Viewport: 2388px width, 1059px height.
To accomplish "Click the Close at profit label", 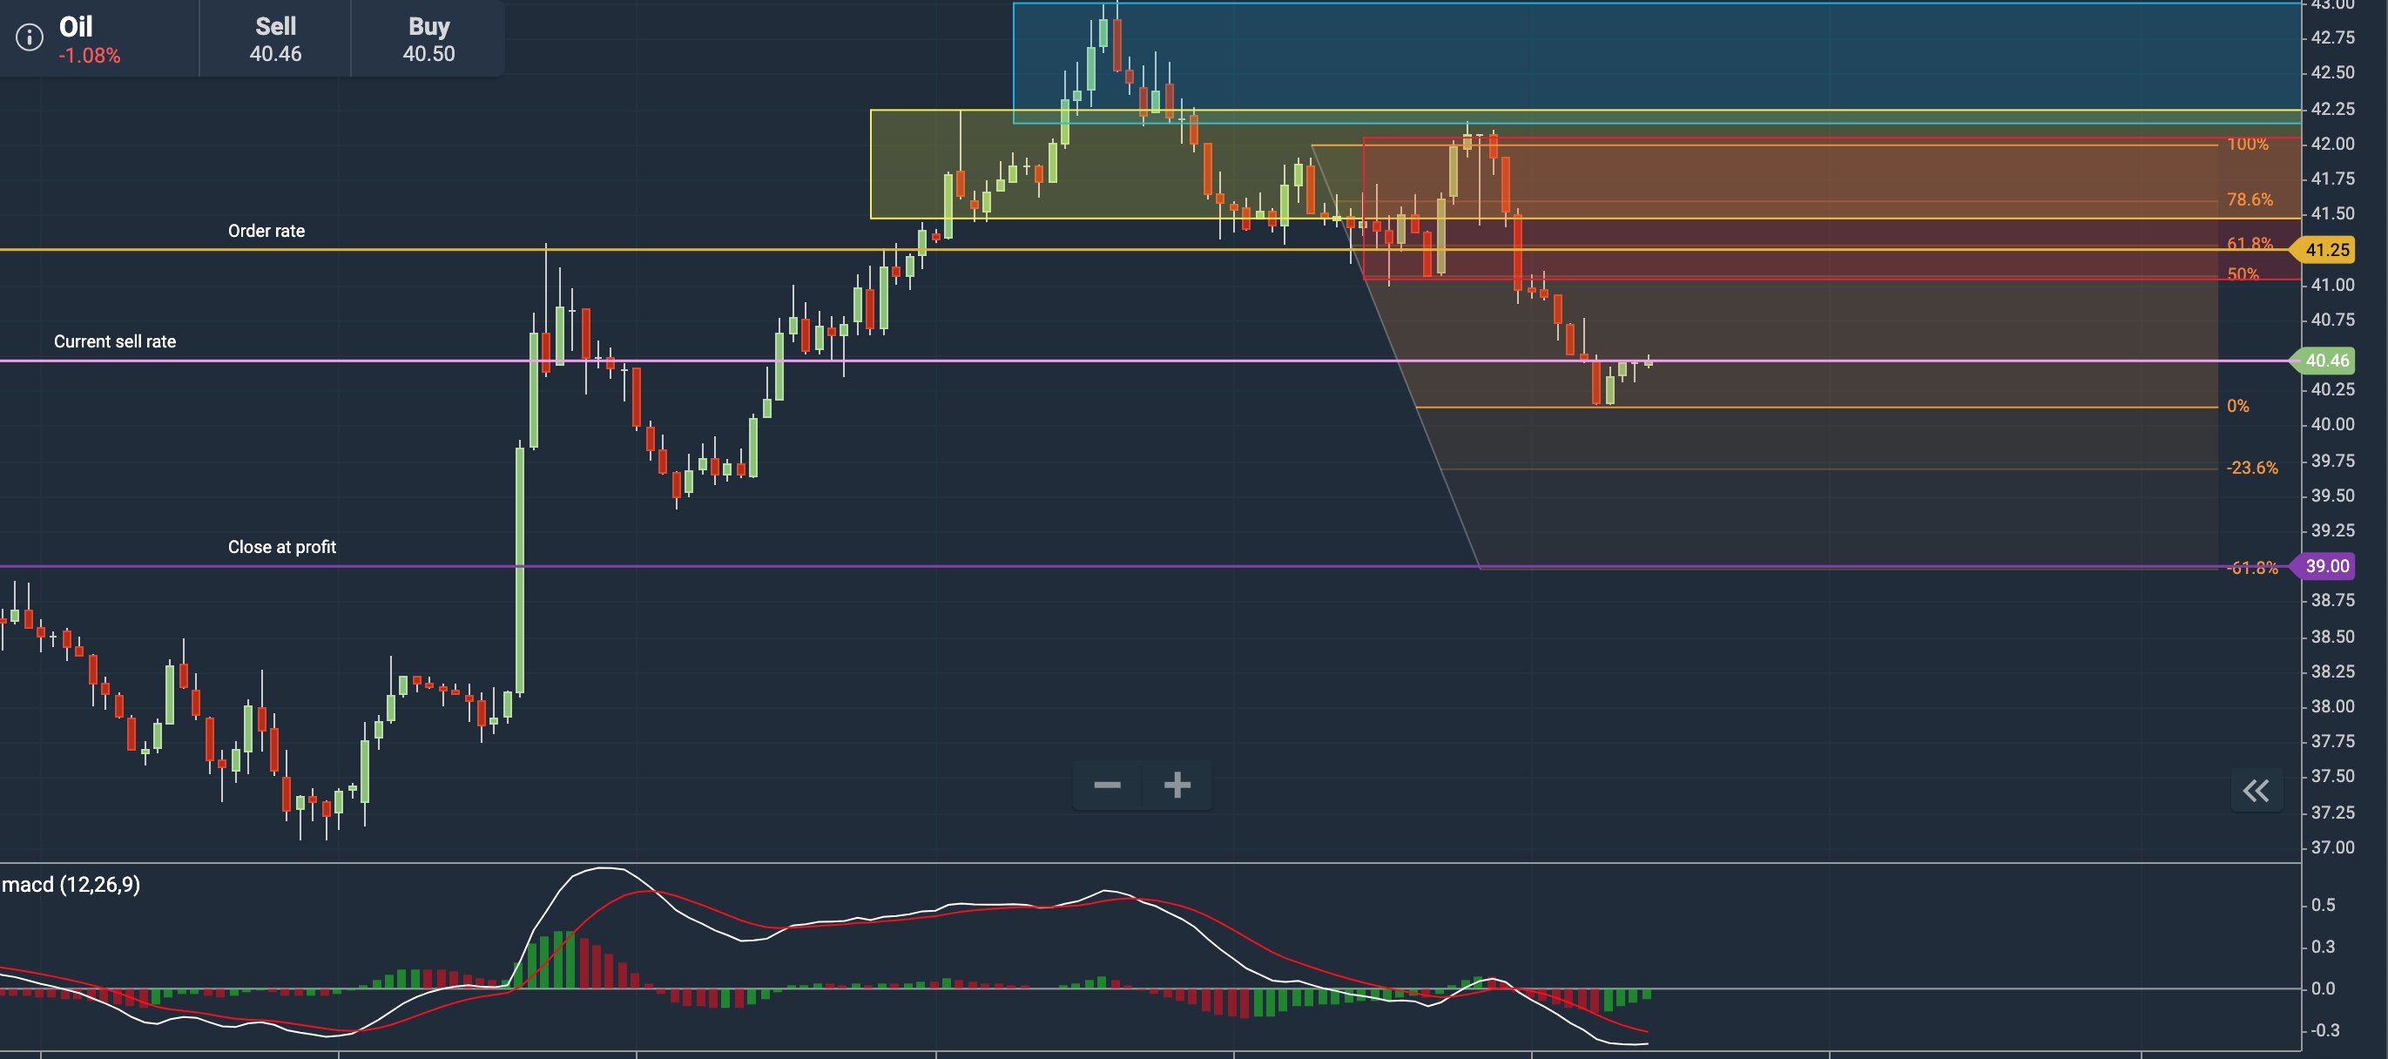I will [x=282, y=547].
